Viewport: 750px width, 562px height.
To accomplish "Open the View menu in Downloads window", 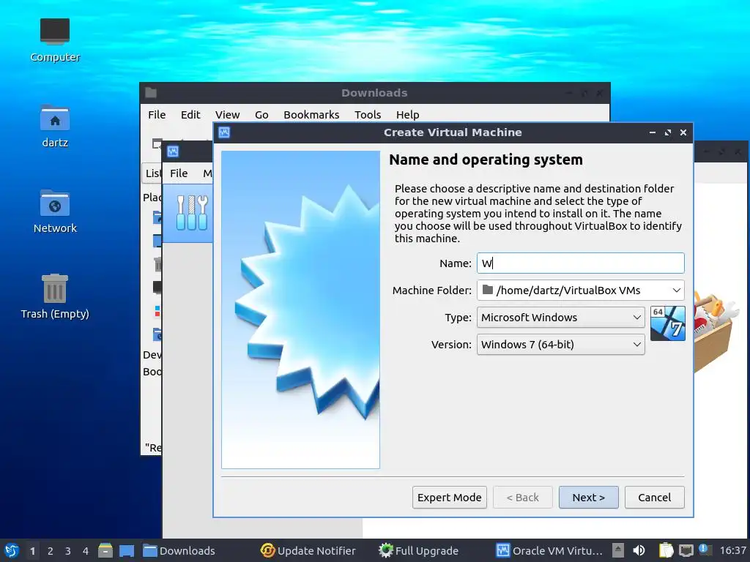I will pyautogui.click(x=227, y=115).
